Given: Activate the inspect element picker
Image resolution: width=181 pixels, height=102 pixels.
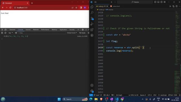Looking at the screenshot, I should (2, 30).
